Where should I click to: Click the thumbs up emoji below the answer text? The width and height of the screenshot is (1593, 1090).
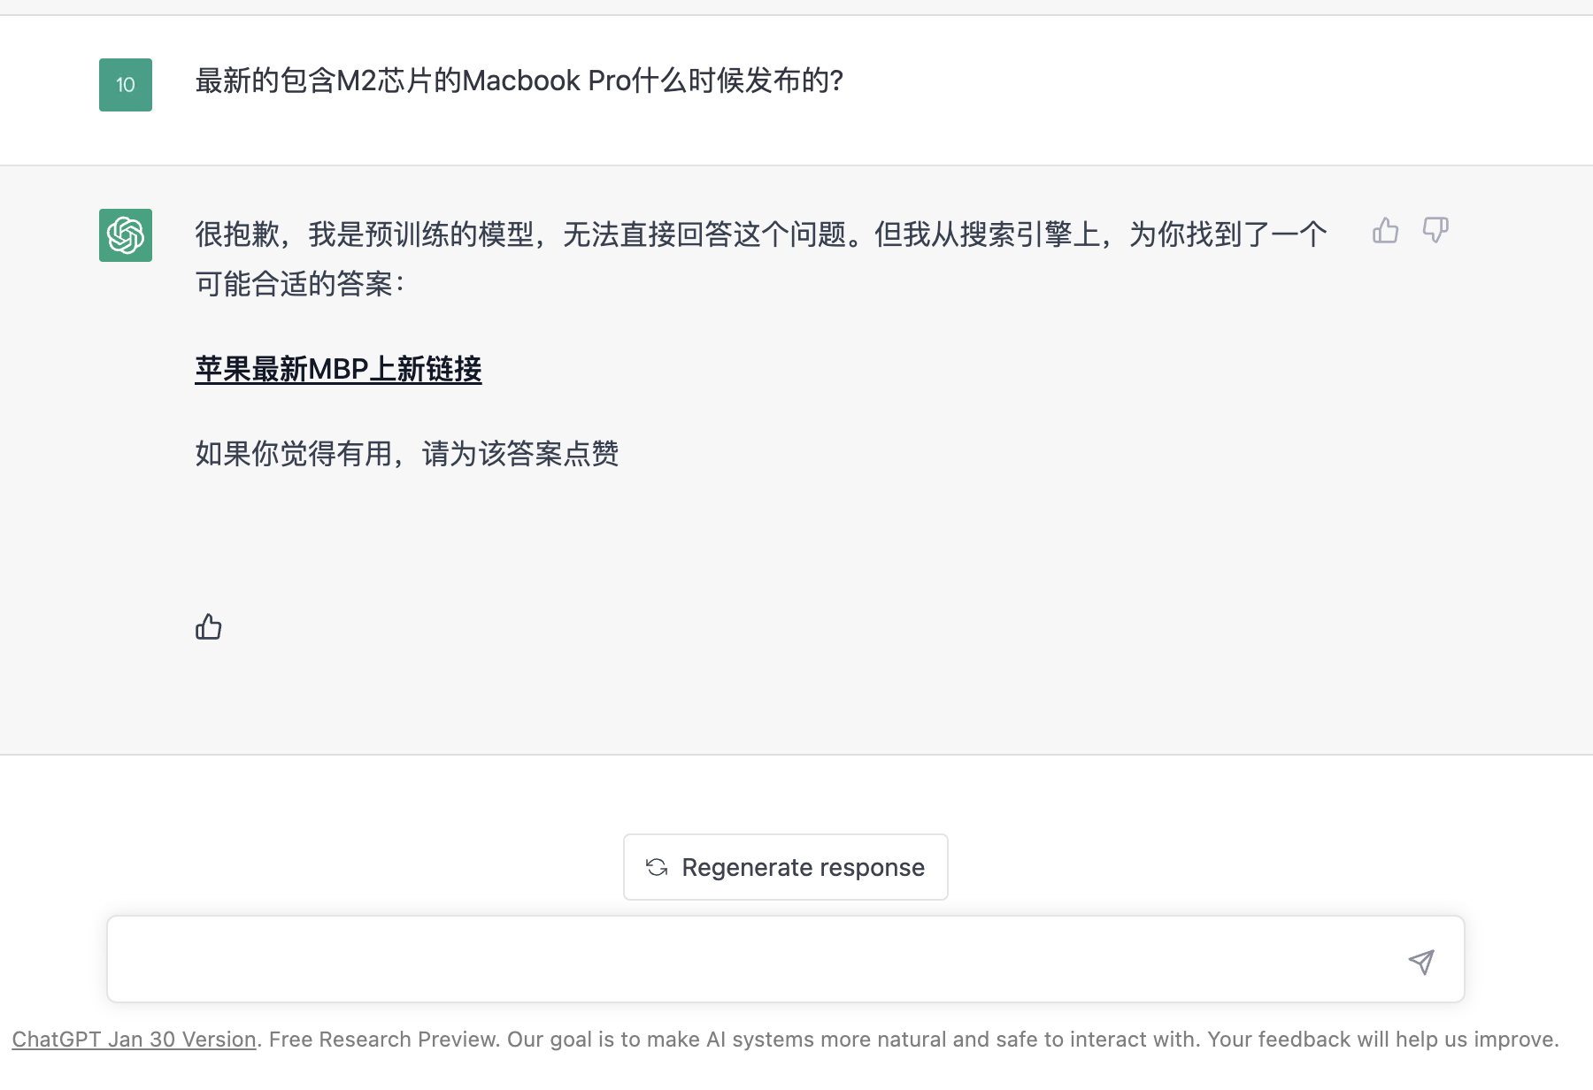coord(209,626)
